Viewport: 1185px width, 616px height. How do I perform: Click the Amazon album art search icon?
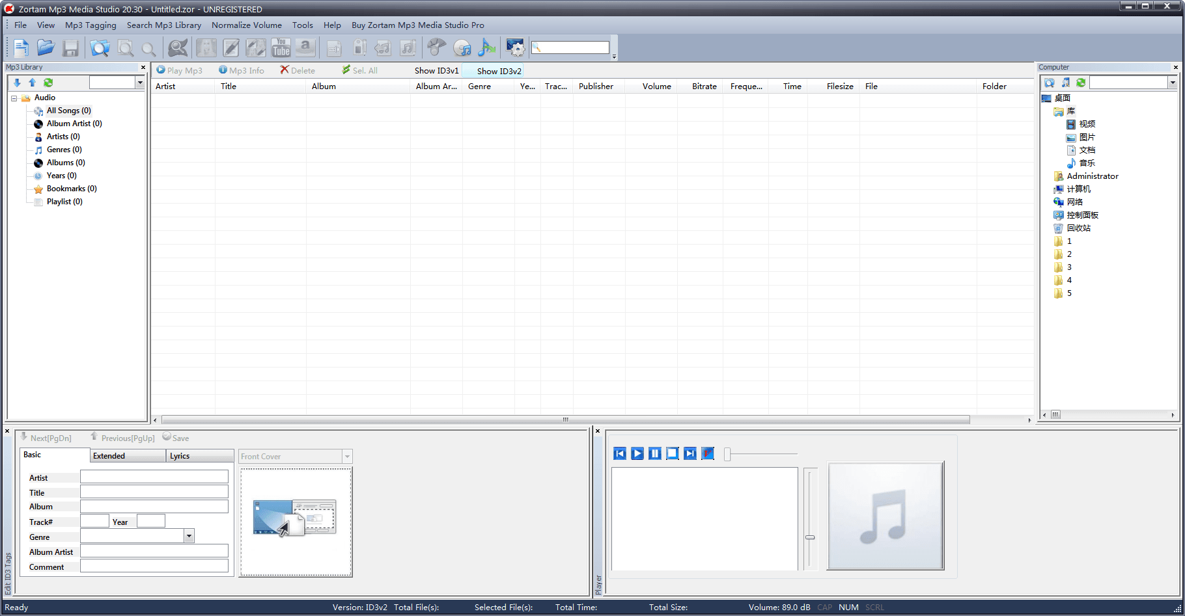point(305,47)
